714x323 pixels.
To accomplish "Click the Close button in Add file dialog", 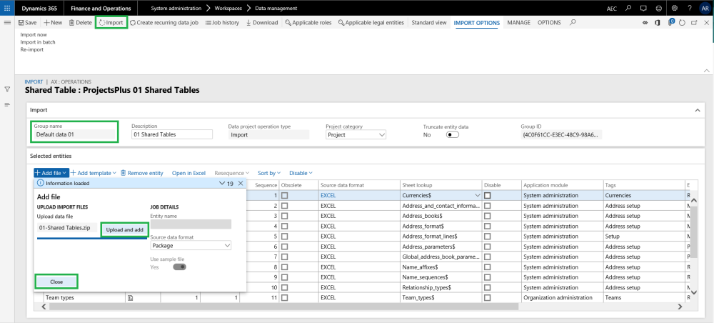I will tap(56, 282).
